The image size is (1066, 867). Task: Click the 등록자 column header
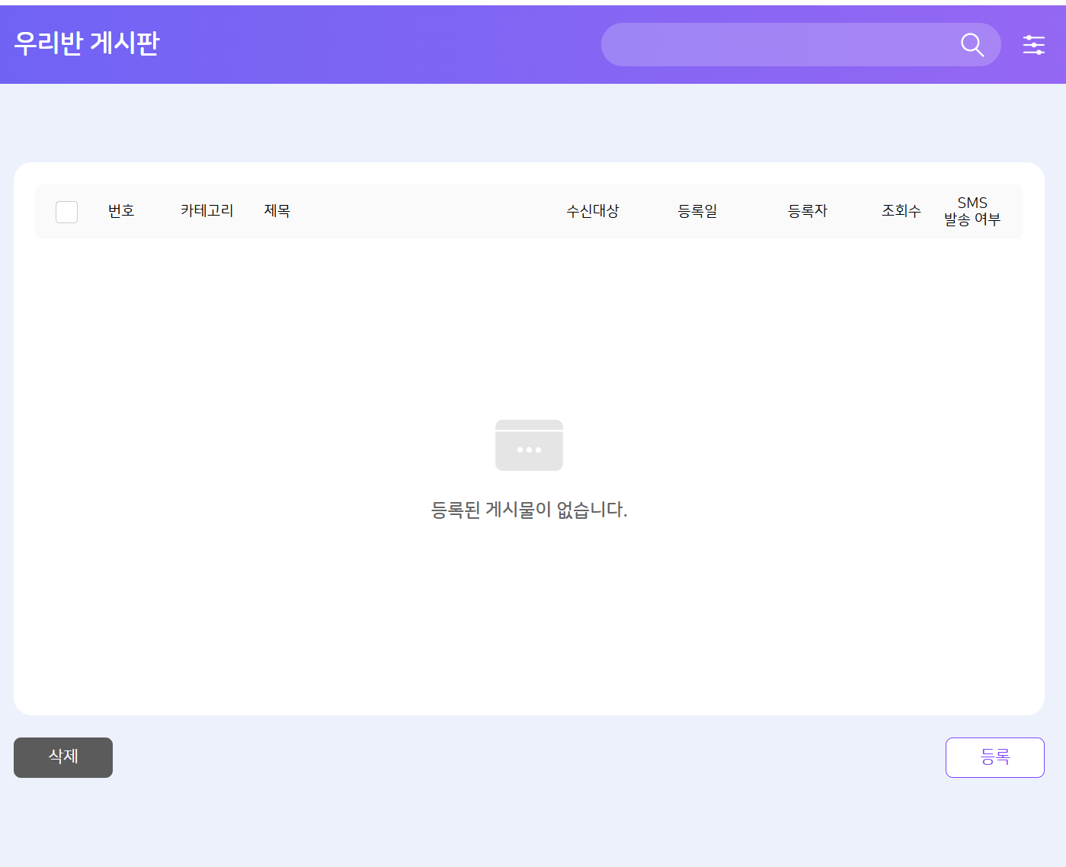[x=807, y=211]
